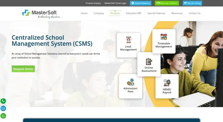The image size is (223, 122).
Task: Click the Admission/Fees money icon
Action: pyautogui.click(x=130, y=82)
